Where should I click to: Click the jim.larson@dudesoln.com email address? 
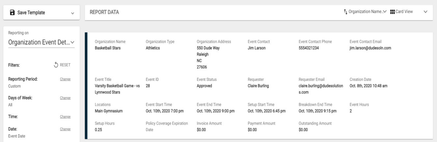(370, 48)
